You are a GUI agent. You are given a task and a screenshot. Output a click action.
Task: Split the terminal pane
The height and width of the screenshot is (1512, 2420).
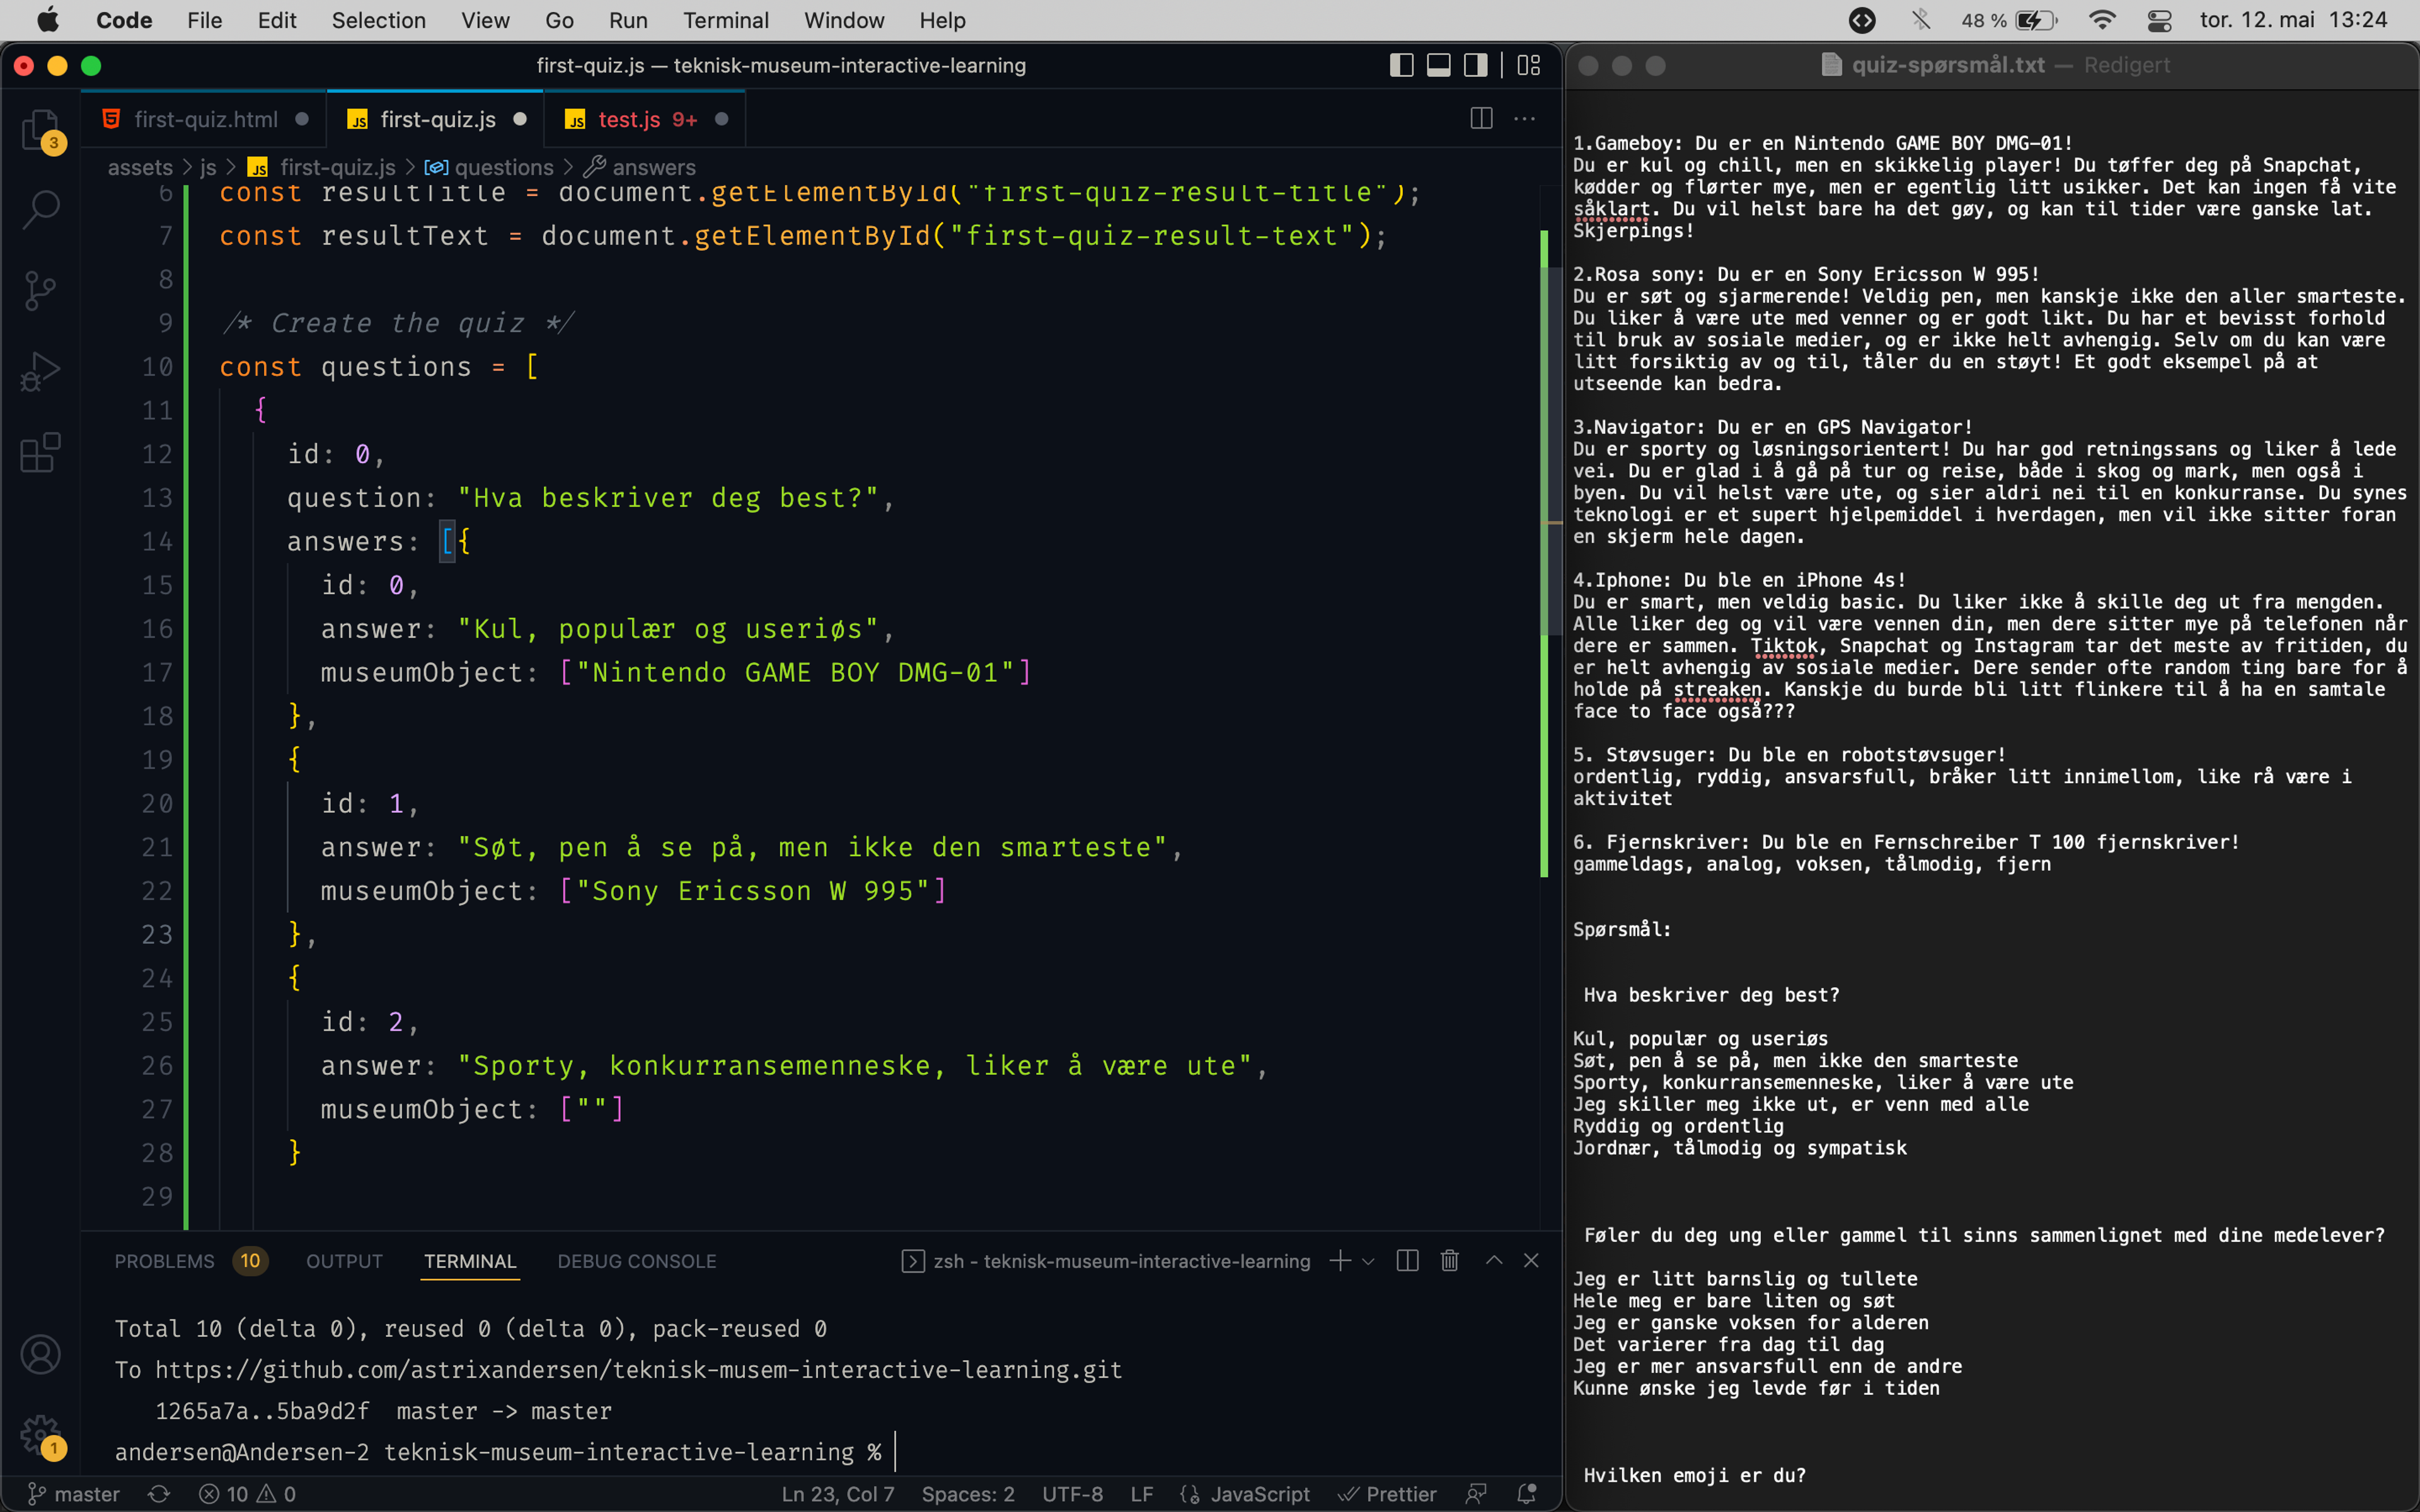1407,1261
